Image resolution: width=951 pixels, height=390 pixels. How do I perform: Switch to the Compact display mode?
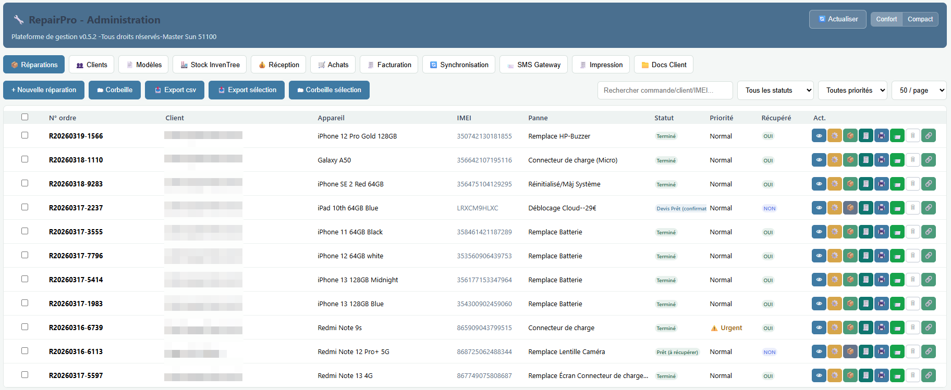pos(920,19)
